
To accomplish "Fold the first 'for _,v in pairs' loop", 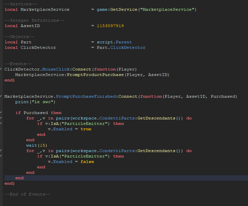I will [1, 118].
